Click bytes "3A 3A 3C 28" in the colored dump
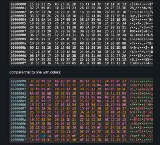The image size is (160, 145). (90, 112)
